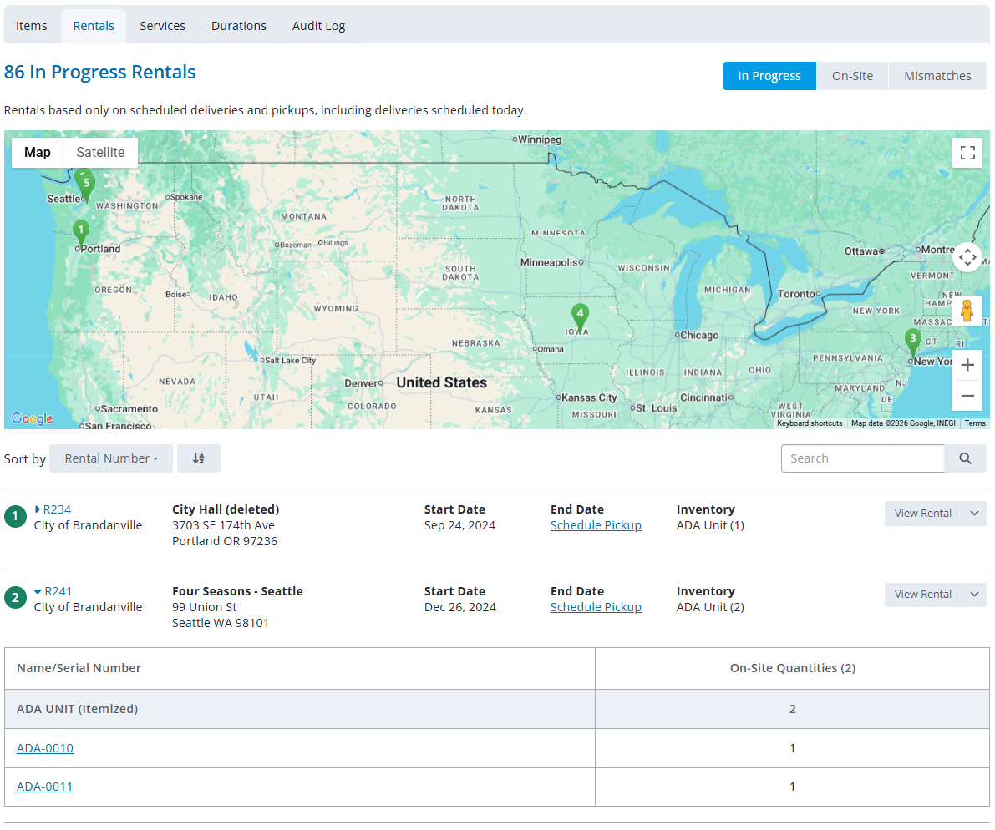Show Mismatches rentals filter
The width and height of the screenshot is (995, 830).
tap(937, 76)
